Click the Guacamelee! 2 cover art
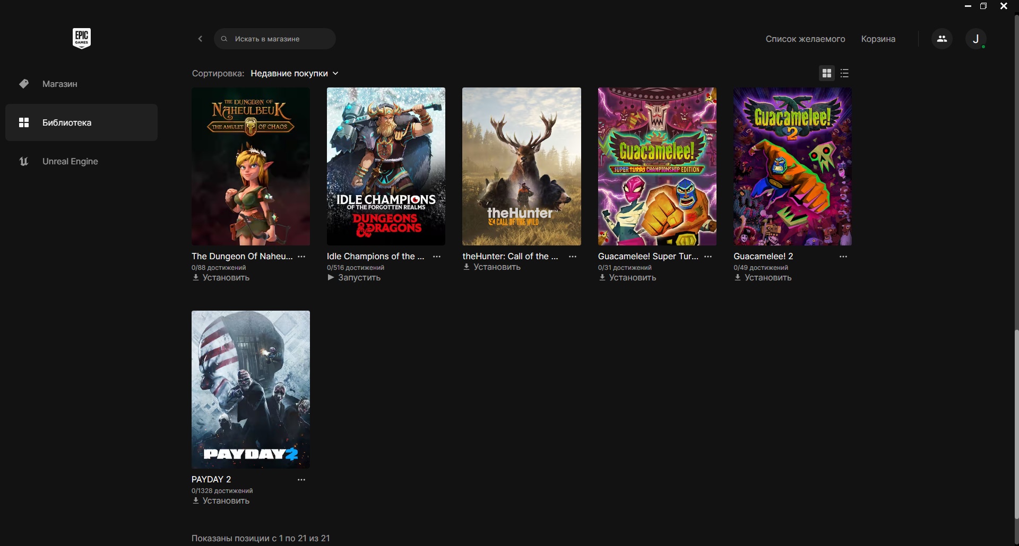Viewport: 1019px width, 546px height. click(x=792, y=166)
